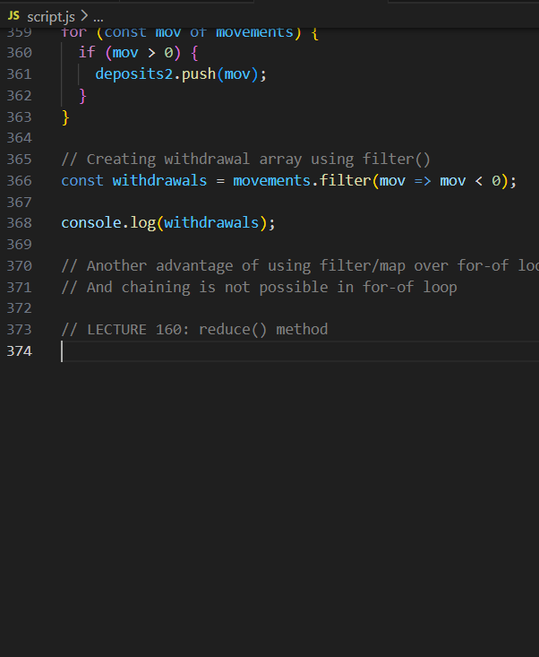Viewport: 539px width, 657px height.
Task: Click the 'if' keyword on line 360
Action: (87, 53)
